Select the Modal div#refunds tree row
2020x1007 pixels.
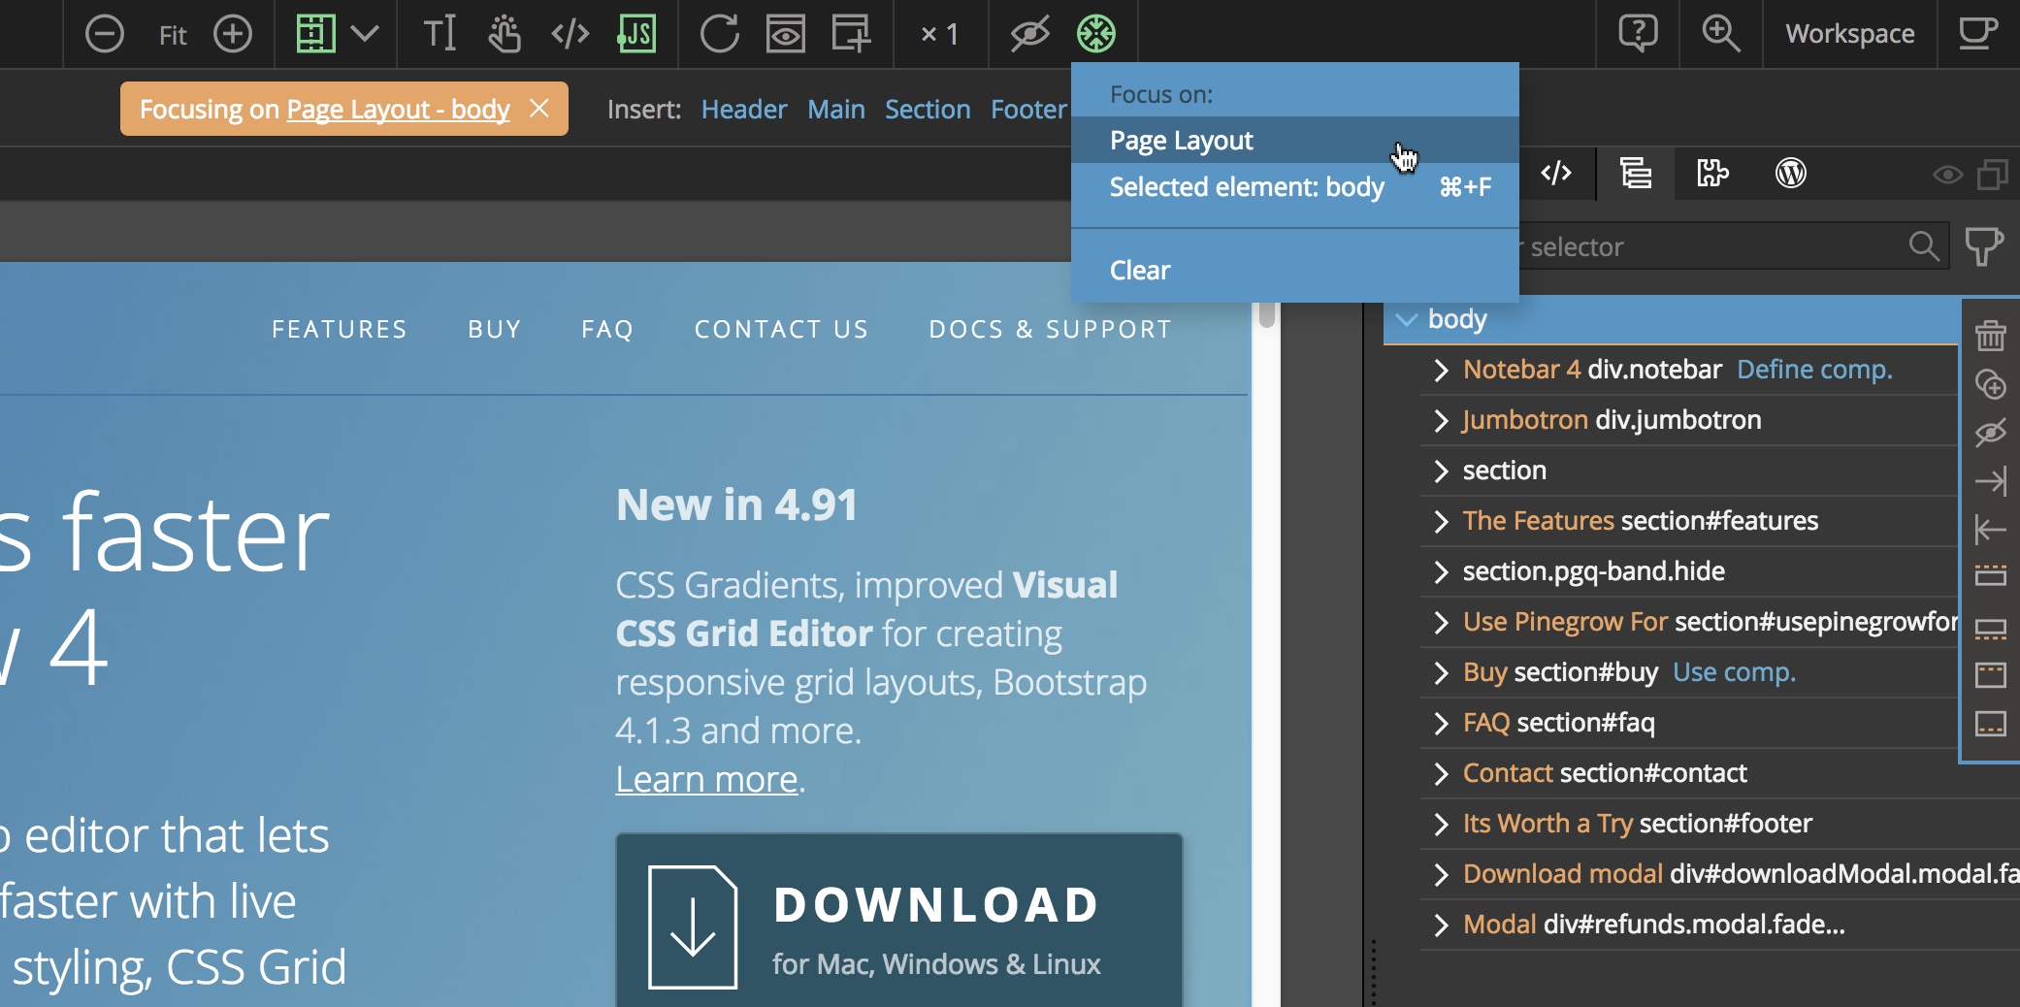[1720, 925]
